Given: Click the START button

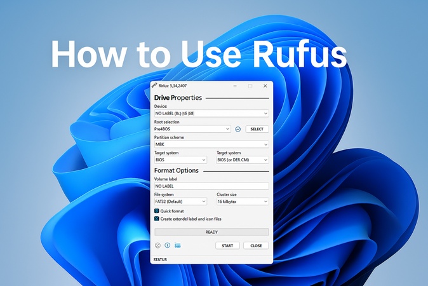Looking at the screenshot, I should [227, 245].
